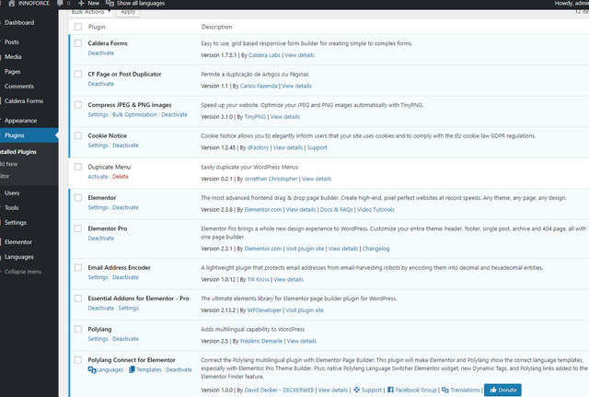Click the Translations icon in plugin row
The width and height of the screenshot is (589, 397).
click(x=445, y=390)
